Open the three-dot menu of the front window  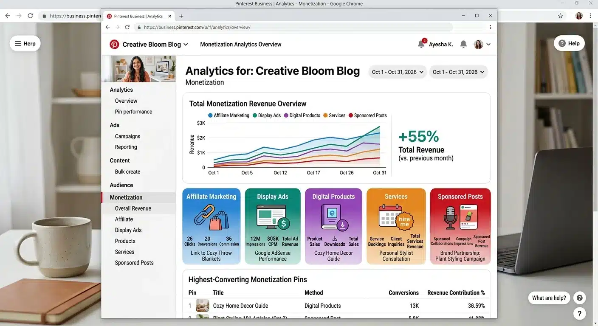point(491,27)
